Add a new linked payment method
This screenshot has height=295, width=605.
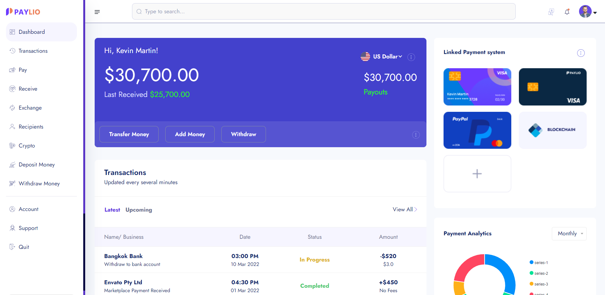click(477, 174)
